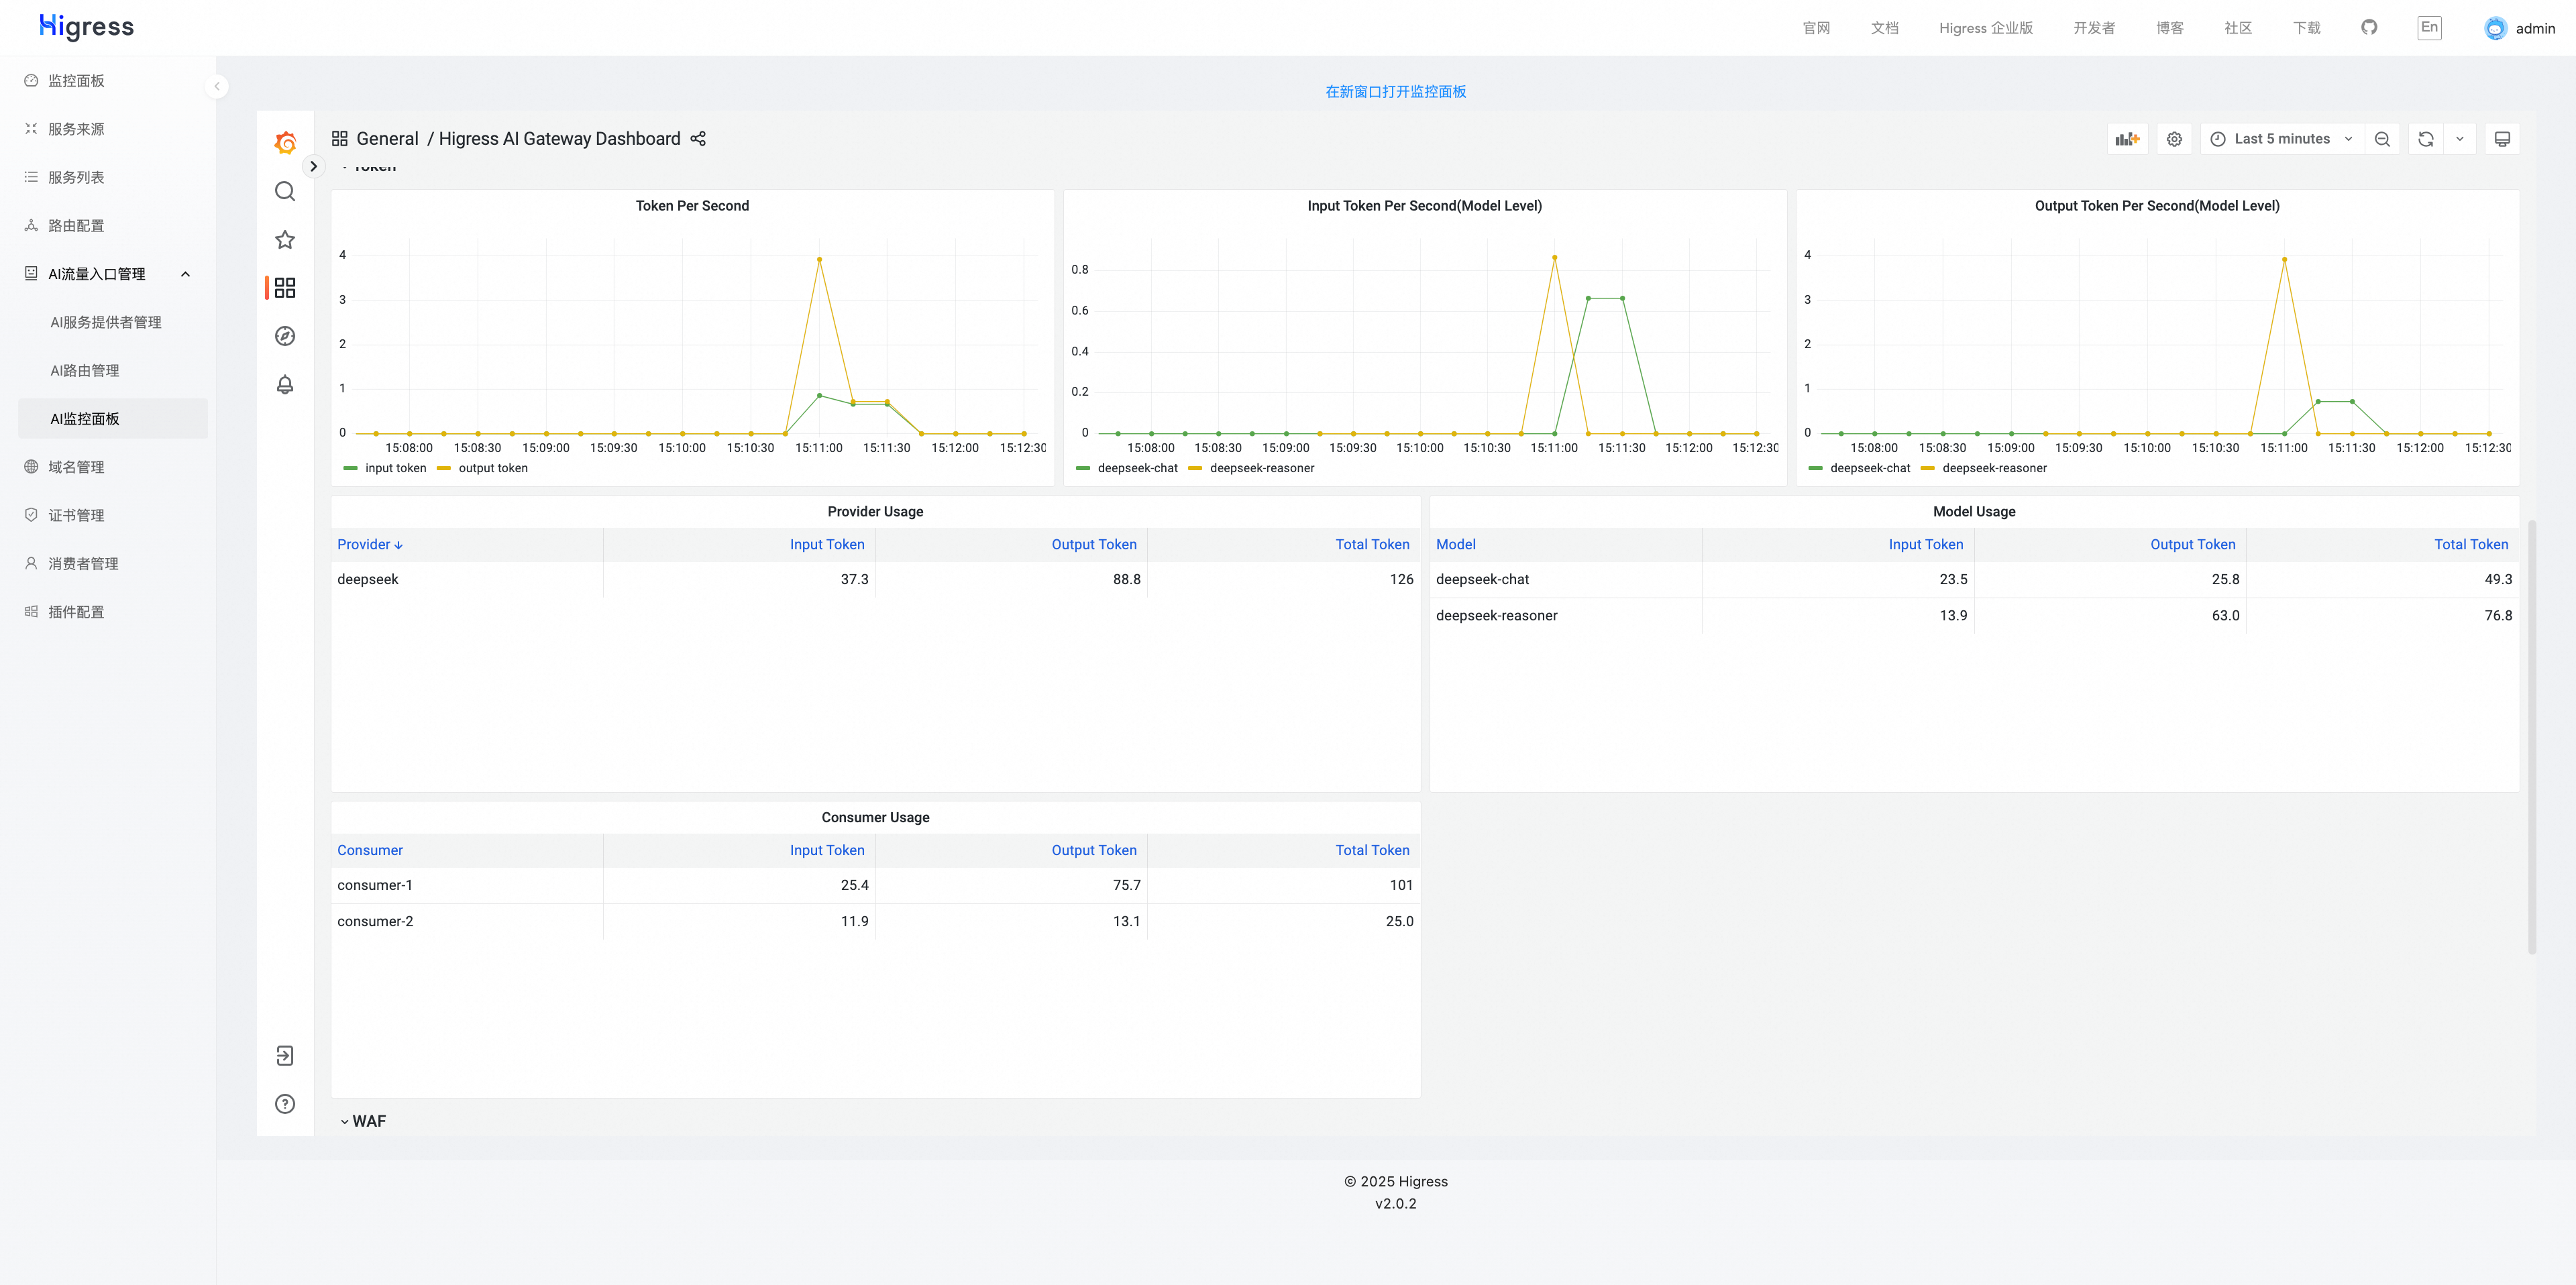Toggle the input token legend series
Screen dimensions: 2576x1285
click(x=394, y=468)
